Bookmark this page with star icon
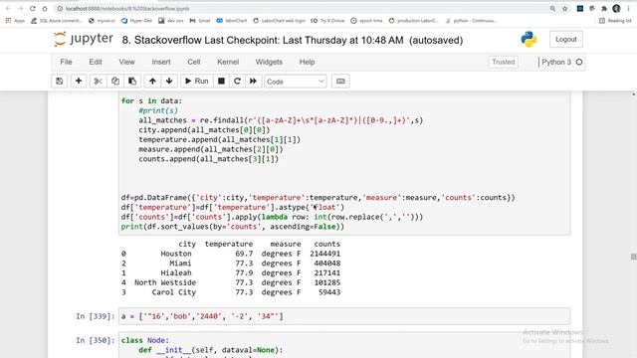Screen dimensions: 637x358 tap(564, 9)
